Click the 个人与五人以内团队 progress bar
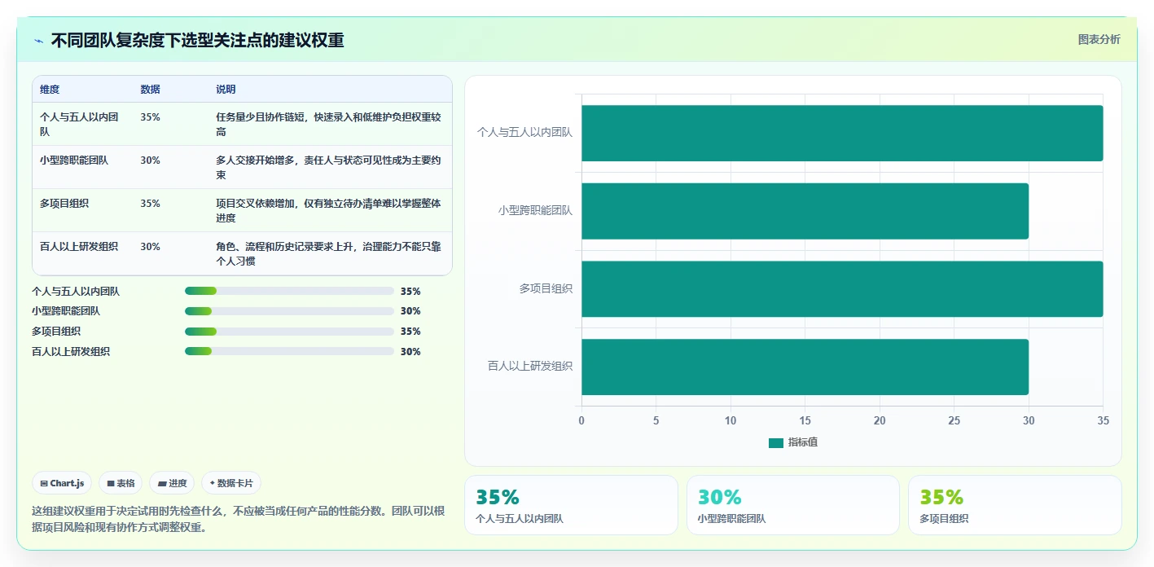This screenshot has width=1154, height=567. tap(289, 291)
